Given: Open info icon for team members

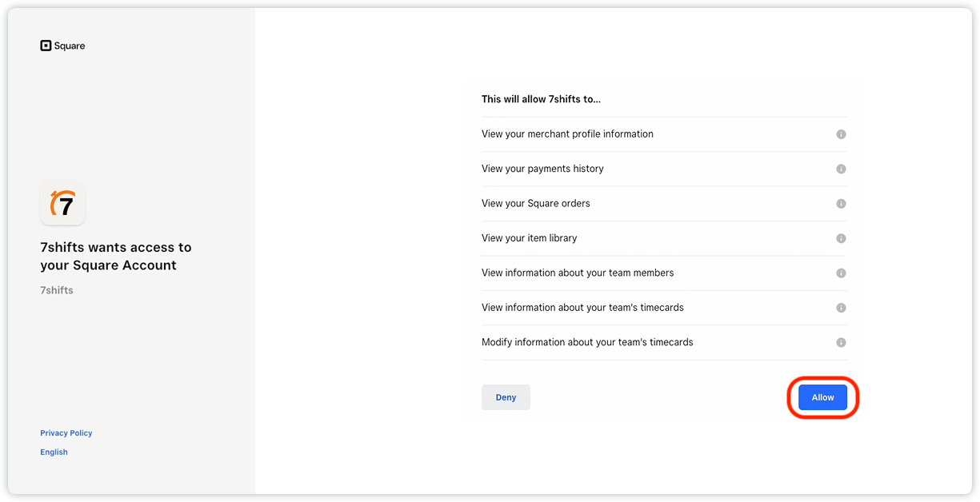Looking at the screenshot, I should 841,273.
